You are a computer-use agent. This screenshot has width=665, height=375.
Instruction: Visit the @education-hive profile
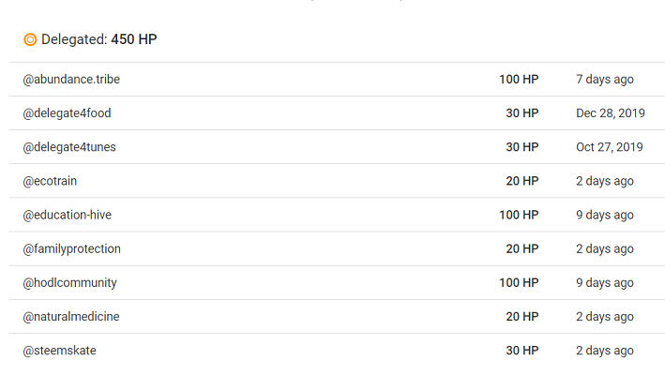[x=67, y=215]
